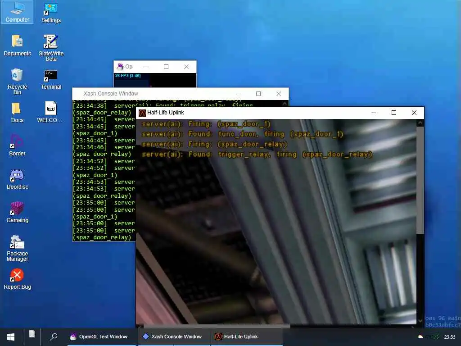This screenshot has height=346, width=461.
Task: Click the cloud icon in system tray
Action: click(x=420, y=337)
